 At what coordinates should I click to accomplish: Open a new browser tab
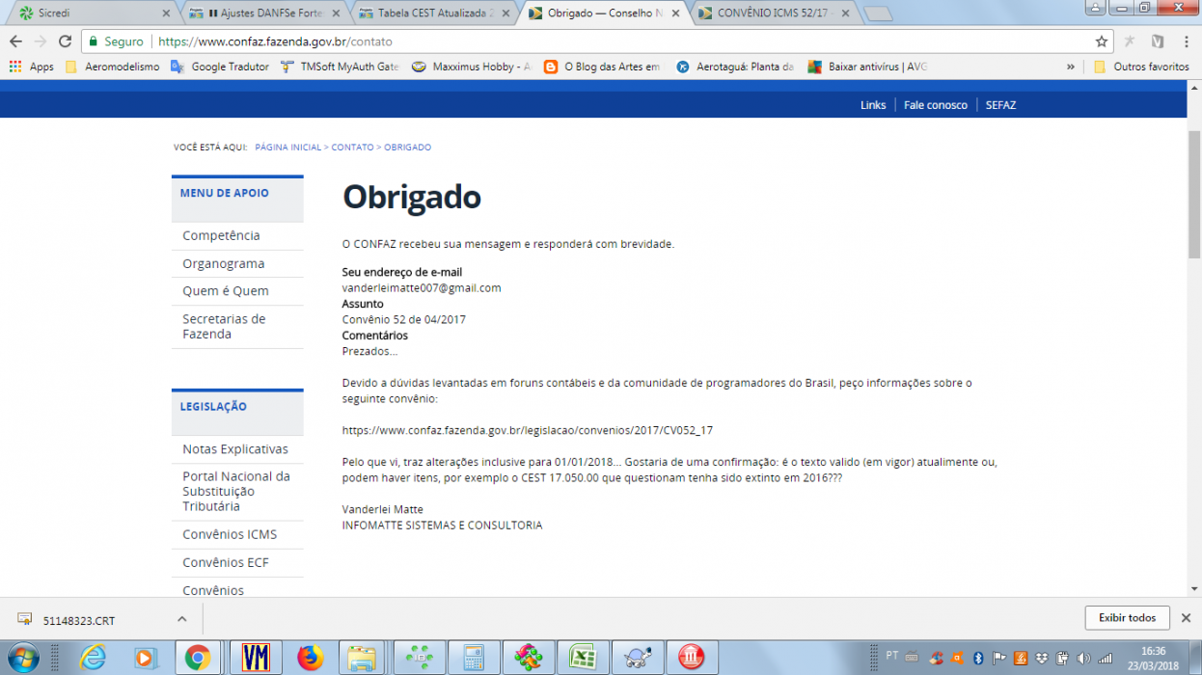[877, 13]
